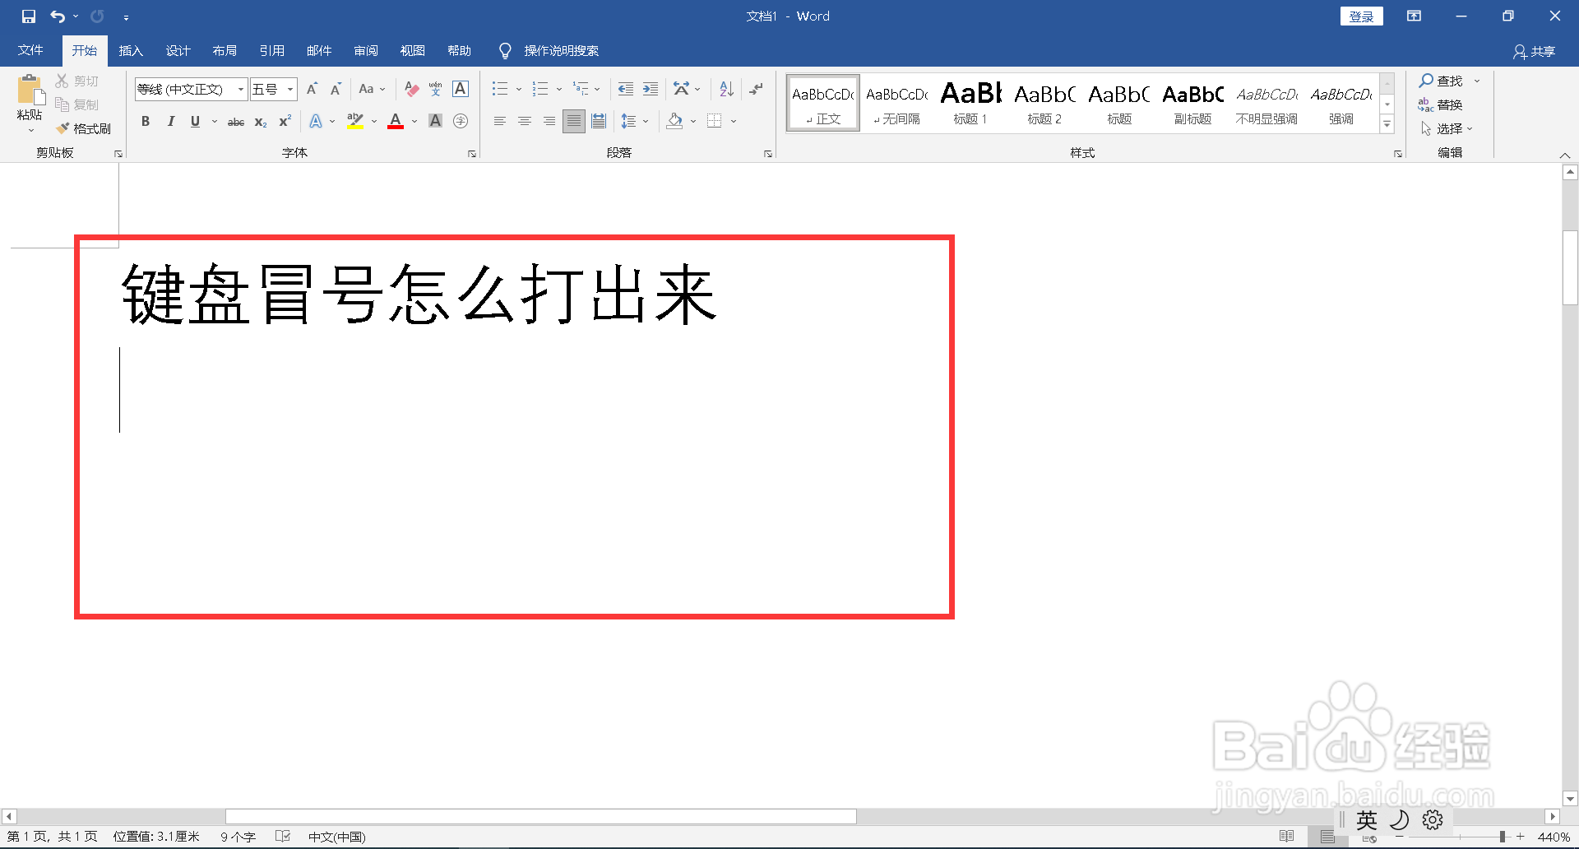Screen dimensions: 1579x849
Task: Toggle underline formatting
Action: pos(194,121)
